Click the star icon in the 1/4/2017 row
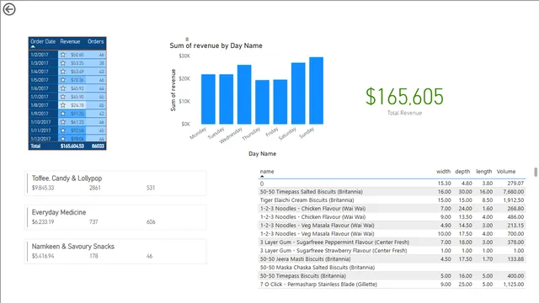The height and width of the screenshot is (303, 539). point(63,72)
